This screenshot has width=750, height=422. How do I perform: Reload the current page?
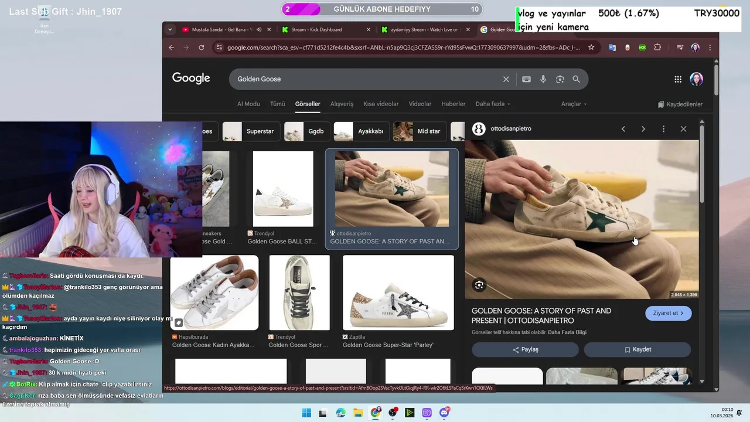point(202,47)
